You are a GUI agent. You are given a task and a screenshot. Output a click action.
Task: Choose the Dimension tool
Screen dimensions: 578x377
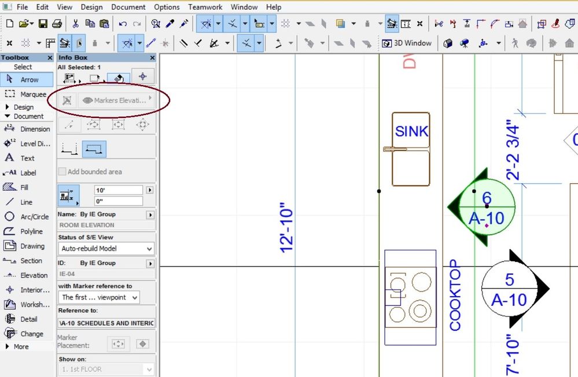[x=28, y=129]
